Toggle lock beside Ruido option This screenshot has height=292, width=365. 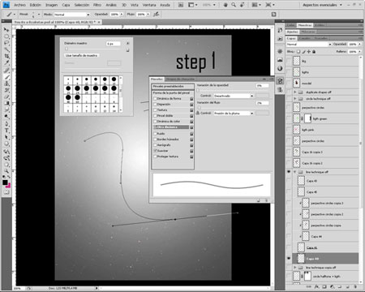(191, 134)
